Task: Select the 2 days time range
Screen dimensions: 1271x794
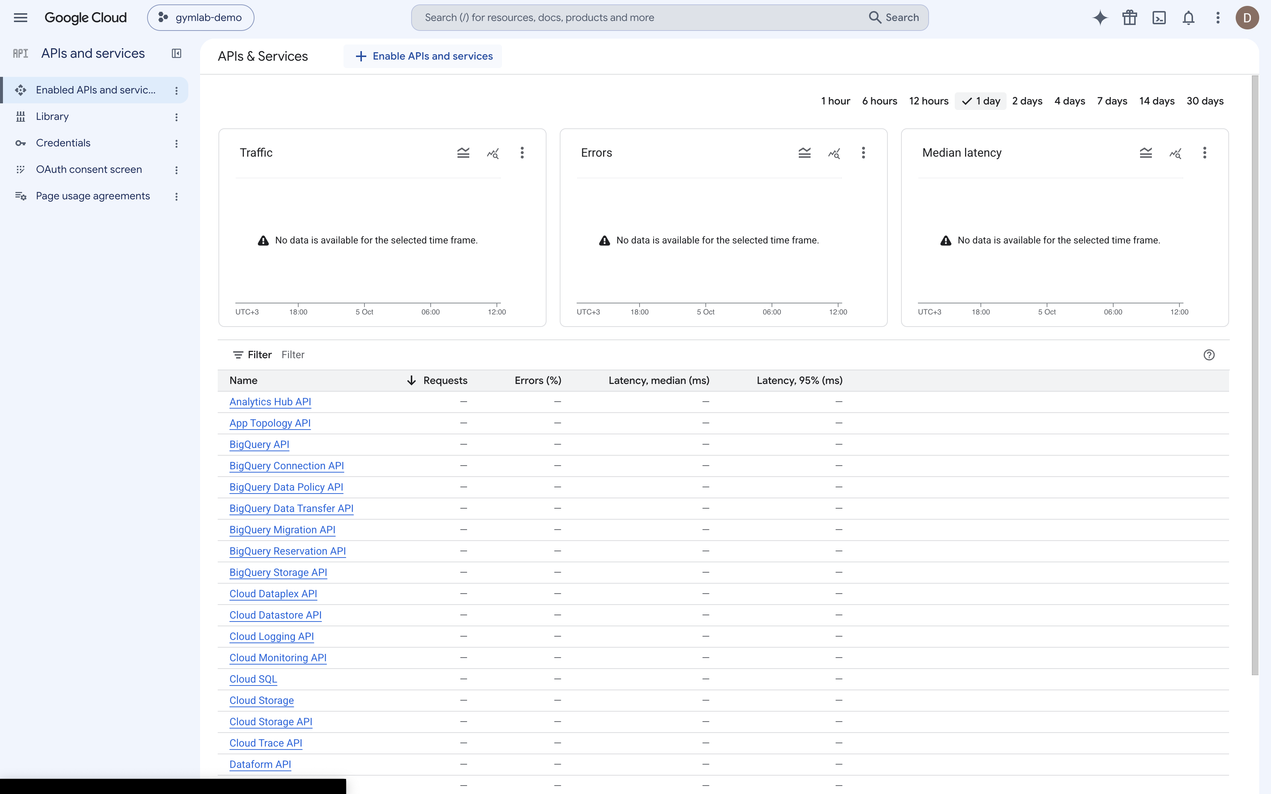Action: coord(1027,101)
